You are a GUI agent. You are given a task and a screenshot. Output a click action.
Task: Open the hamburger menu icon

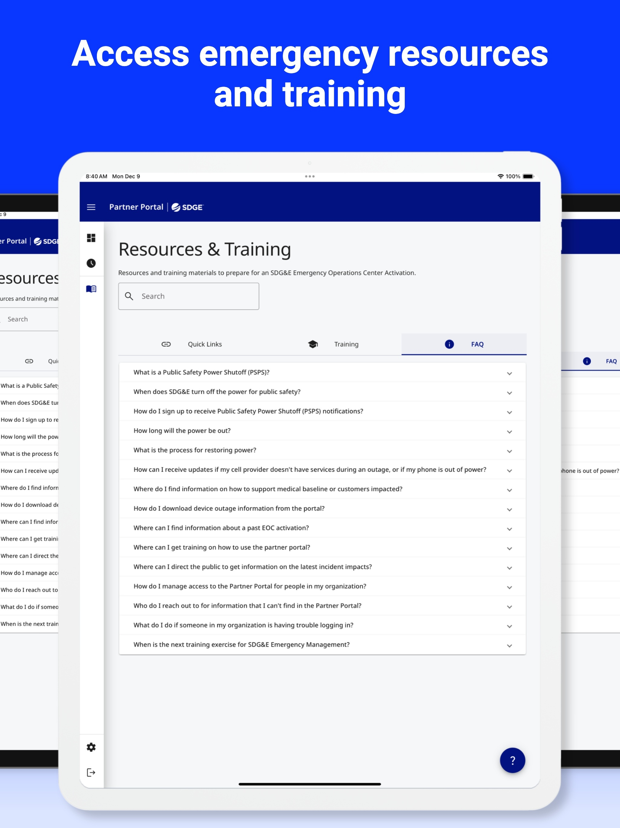coord(91,207)
